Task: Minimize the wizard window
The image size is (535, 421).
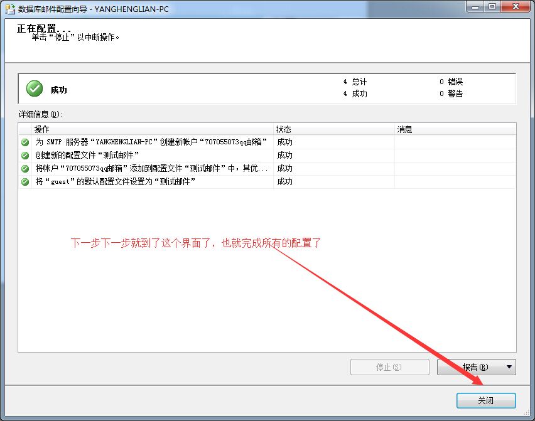Action: pos(475,6)
